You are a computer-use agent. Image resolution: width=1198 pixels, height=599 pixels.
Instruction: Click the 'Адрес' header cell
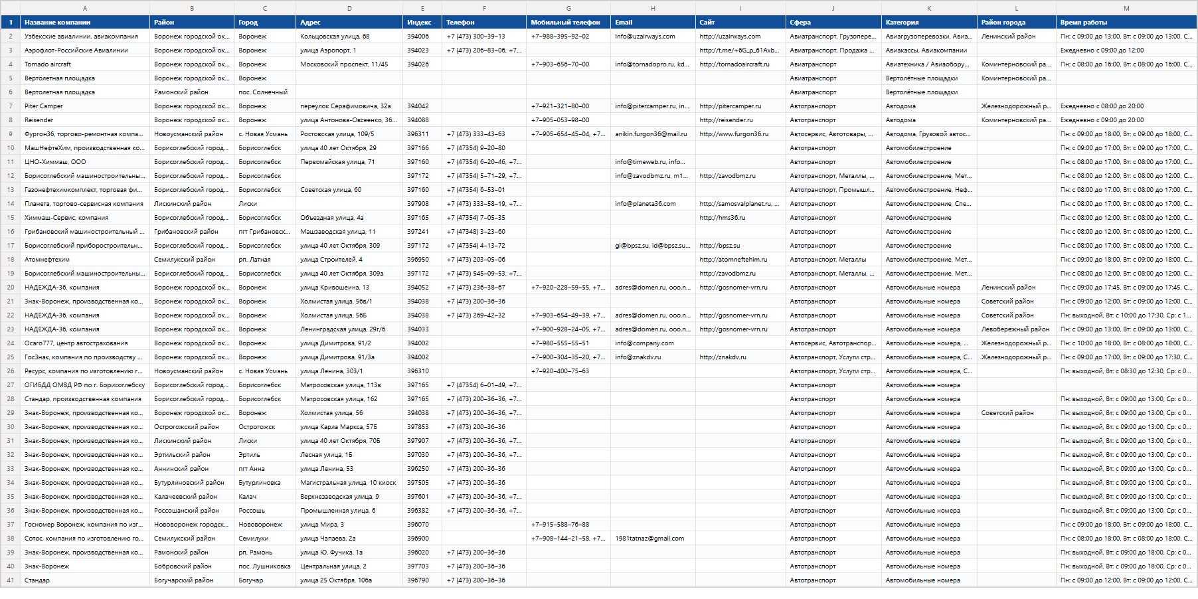coord(349,22)
